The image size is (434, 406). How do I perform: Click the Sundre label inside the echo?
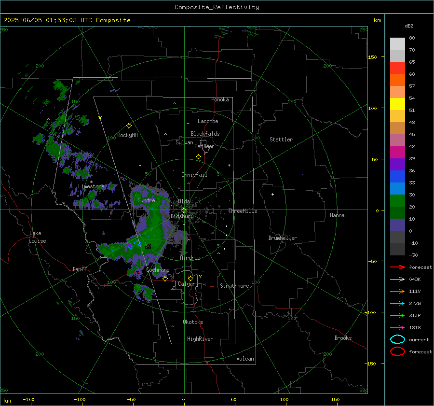146,200
